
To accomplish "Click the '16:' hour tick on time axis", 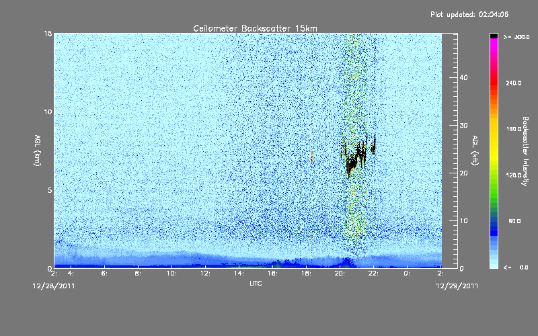I will 272,274.
